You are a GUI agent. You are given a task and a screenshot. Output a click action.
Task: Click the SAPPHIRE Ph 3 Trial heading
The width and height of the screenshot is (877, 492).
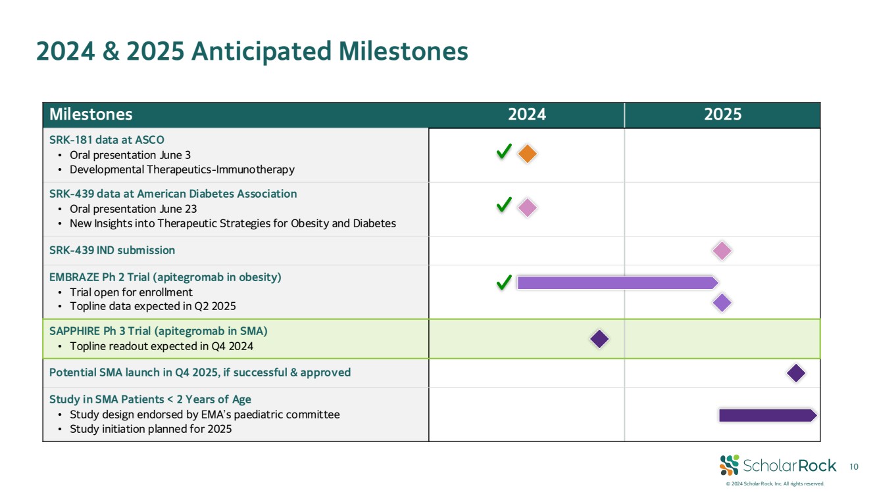(159, 331)
